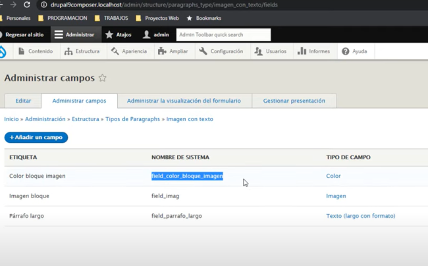This screenshot has width=428, height=266.
Task: Click the Párrafo largo label
Action: (26, 216)
